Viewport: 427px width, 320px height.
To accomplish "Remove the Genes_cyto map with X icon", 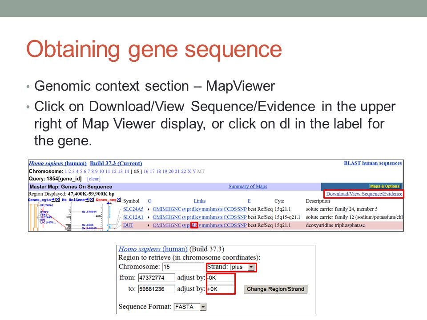I will point(58,200).
